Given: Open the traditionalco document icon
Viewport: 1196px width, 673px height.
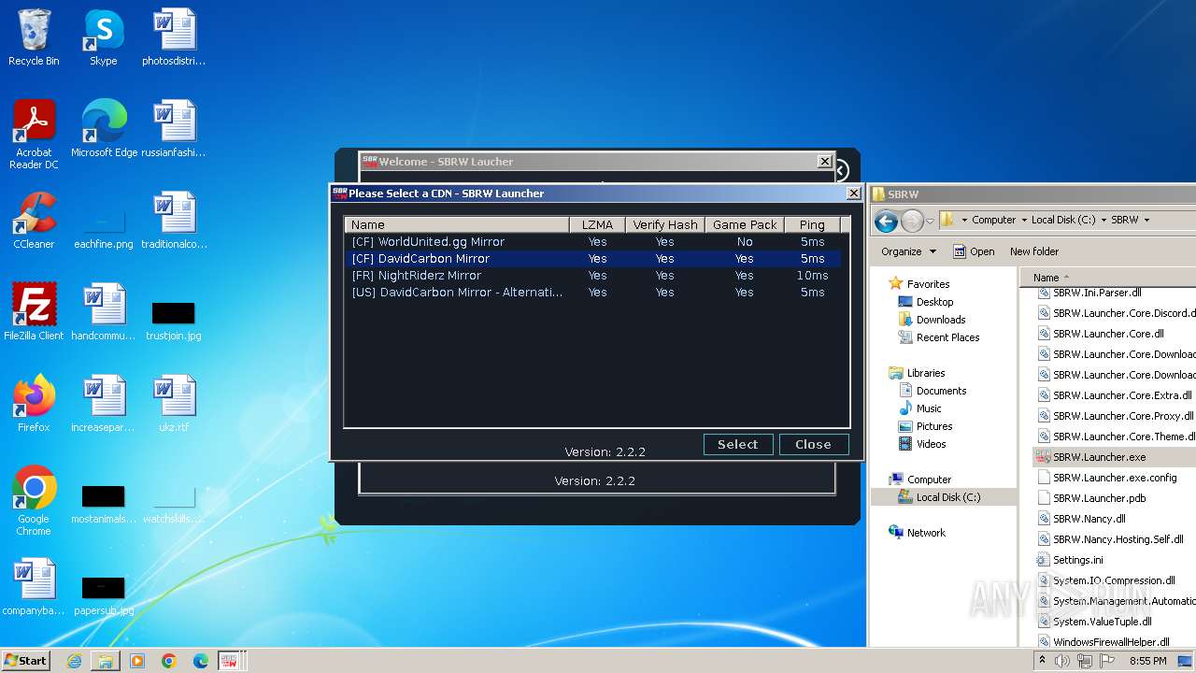Looking at the screenshot, I should tap(174, 221).
